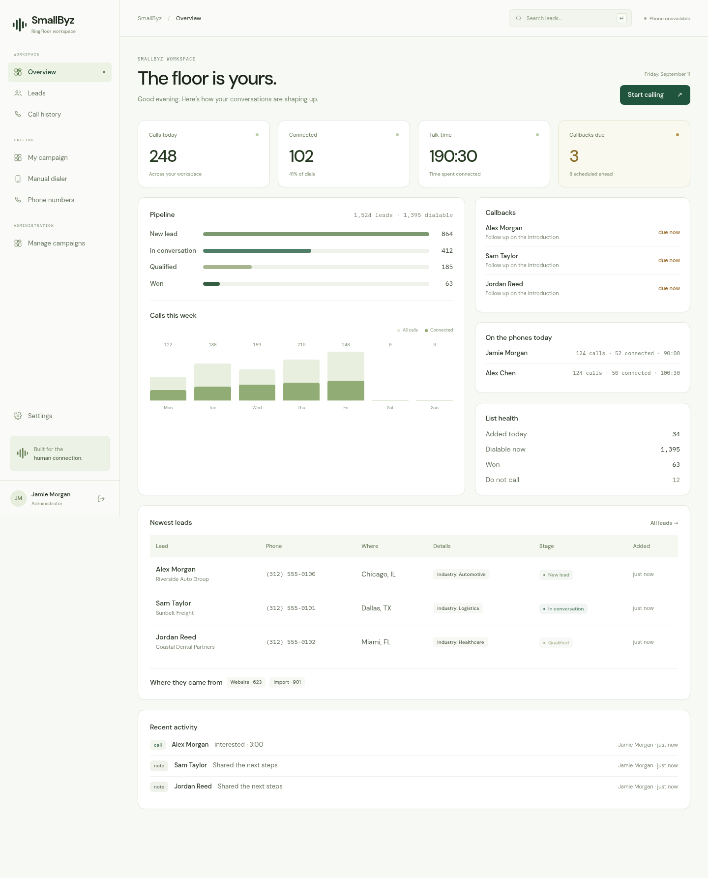Click the Alex Morgan callback entry

pos(583,233)
